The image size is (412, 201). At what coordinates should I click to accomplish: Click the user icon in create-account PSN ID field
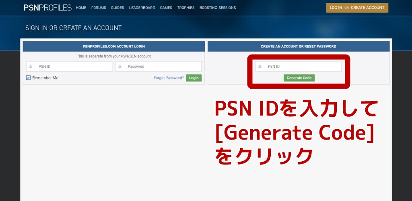pos(260,67)
